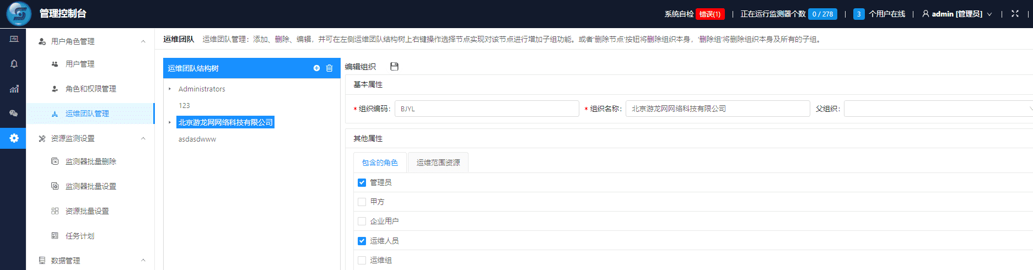The width and height of the screenshot is (1033, 270).
Task: Open 角色和权限管理 menu item
Action: [90, 89]
